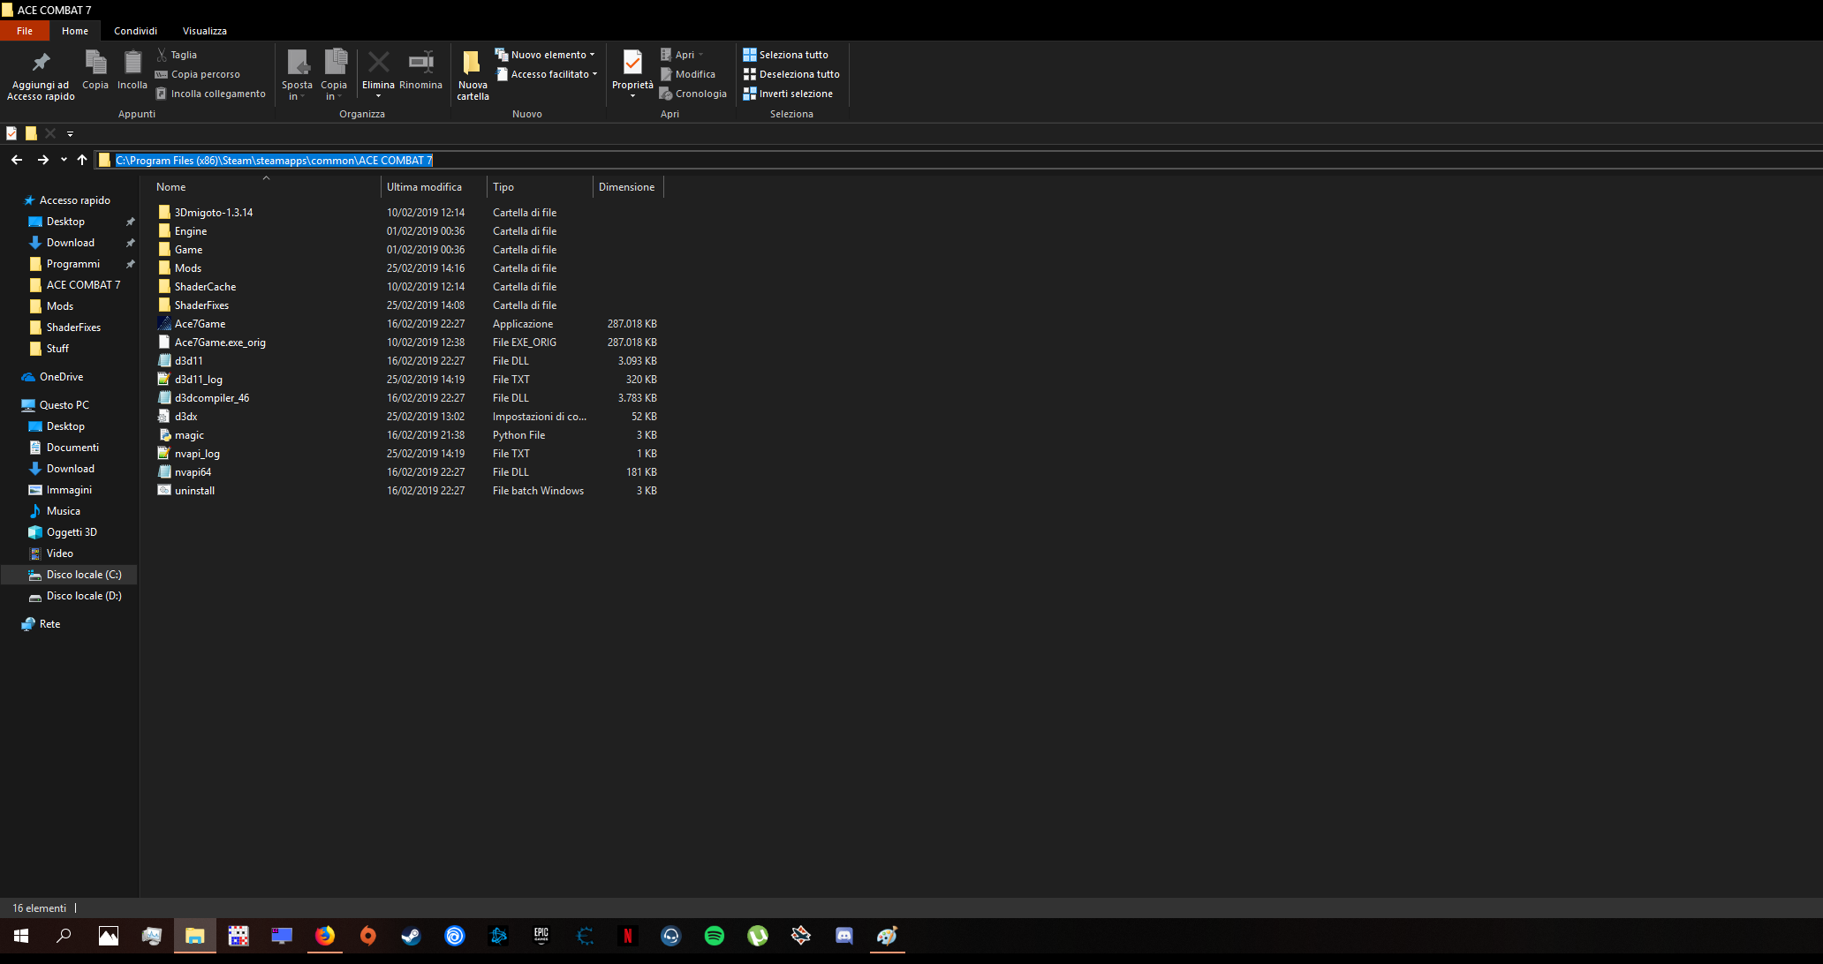The height and width of the screenshot is (964, 1823).
Task: Click the address bar path field
Action: click(x=958, y=160)
